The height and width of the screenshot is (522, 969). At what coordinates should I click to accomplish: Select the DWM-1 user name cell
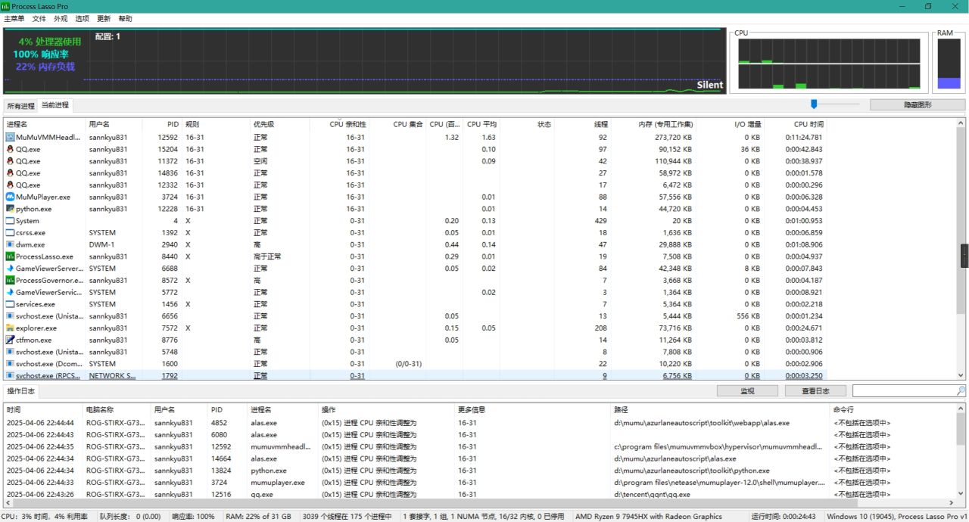pyautogui.click(x=101, y=244)
